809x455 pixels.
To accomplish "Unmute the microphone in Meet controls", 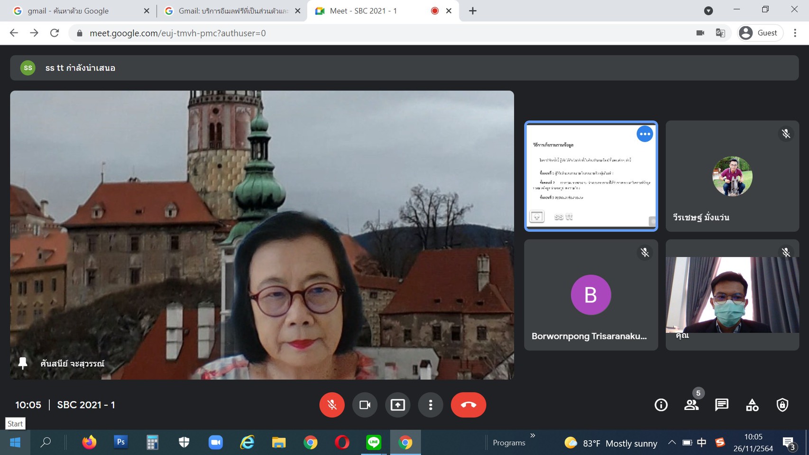I will pyautogui.click(x=331, y=405).
